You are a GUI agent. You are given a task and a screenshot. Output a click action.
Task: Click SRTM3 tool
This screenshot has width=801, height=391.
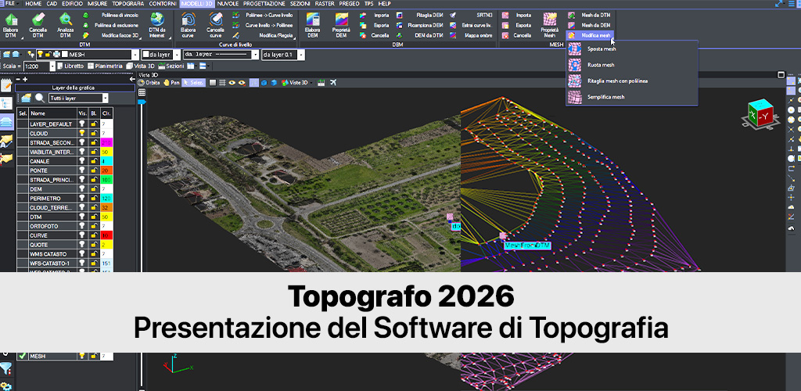(x=471, y=16)
